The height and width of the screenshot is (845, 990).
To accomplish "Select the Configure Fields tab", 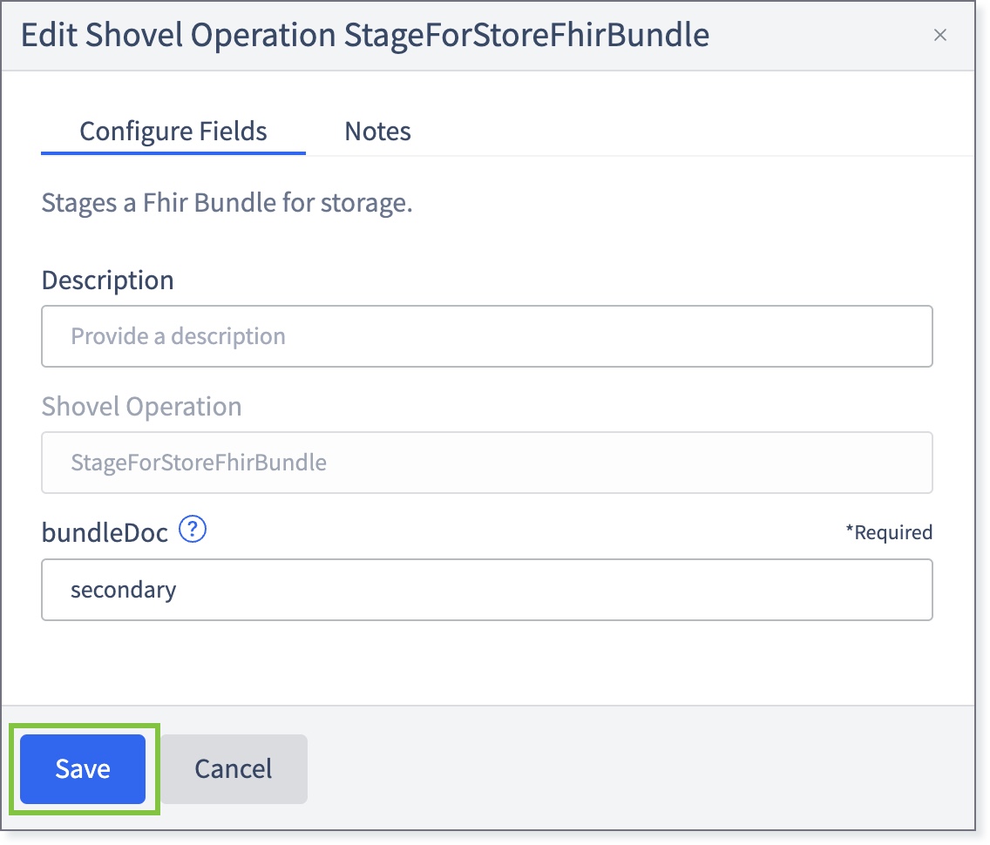I will [x=173, y=132].
